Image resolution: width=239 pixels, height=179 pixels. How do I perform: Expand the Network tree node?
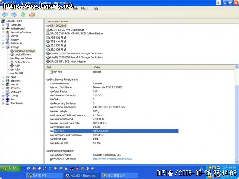(x=3, y=81)
